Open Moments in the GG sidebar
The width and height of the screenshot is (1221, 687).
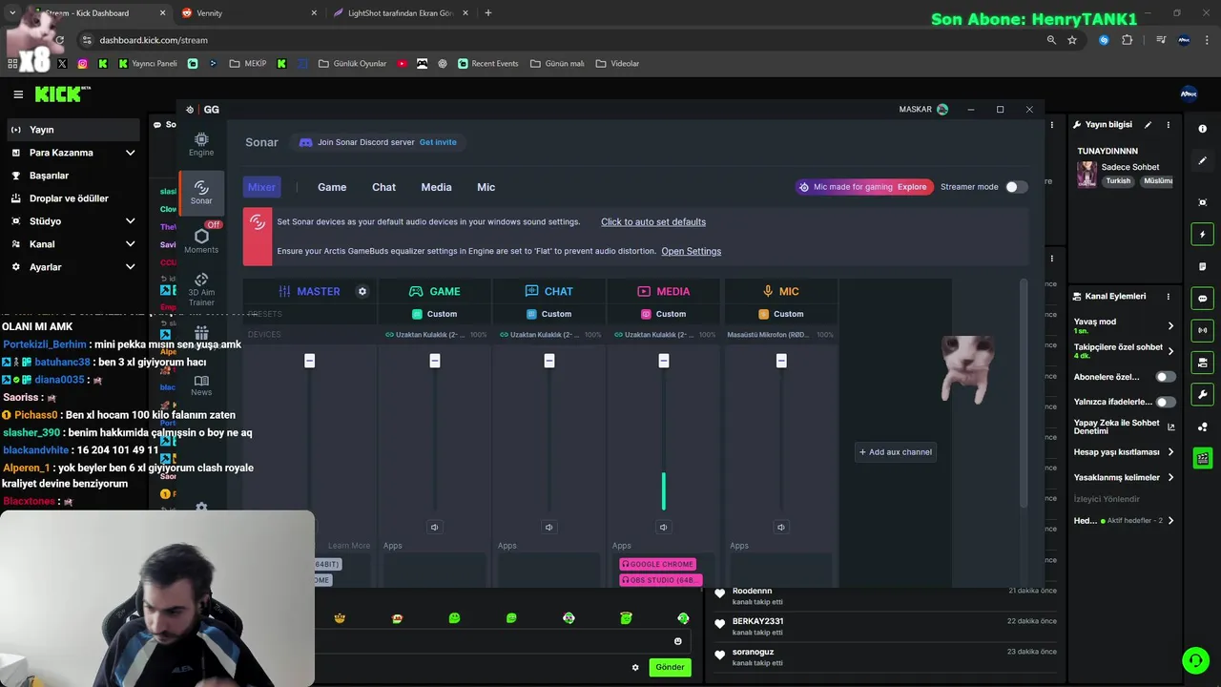(x=201, y=241)
